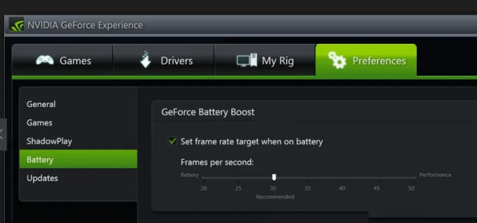Image resolution: width=477 pixels, height=223 pixels.
Task: Uncheck Set frame rate target when on battery
Action: (172, 141)
